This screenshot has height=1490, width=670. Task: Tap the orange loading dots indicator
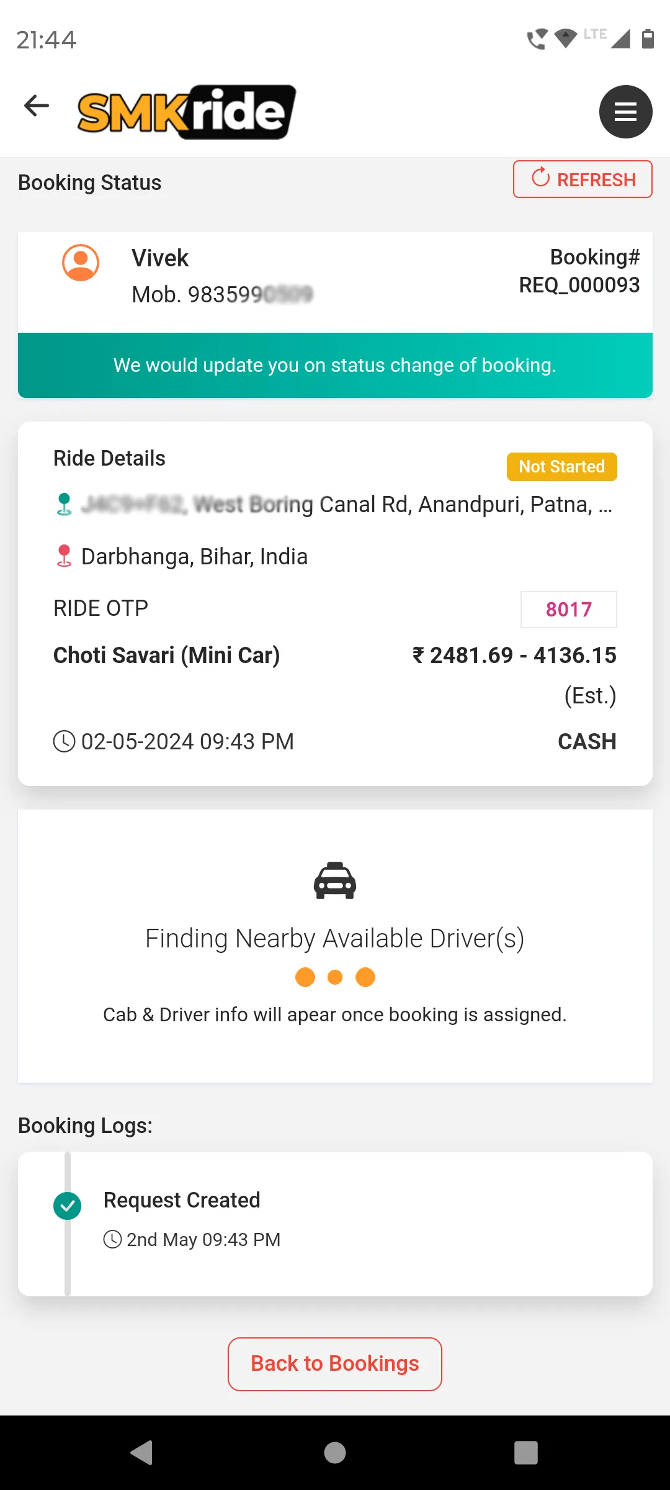click(335, 977)
